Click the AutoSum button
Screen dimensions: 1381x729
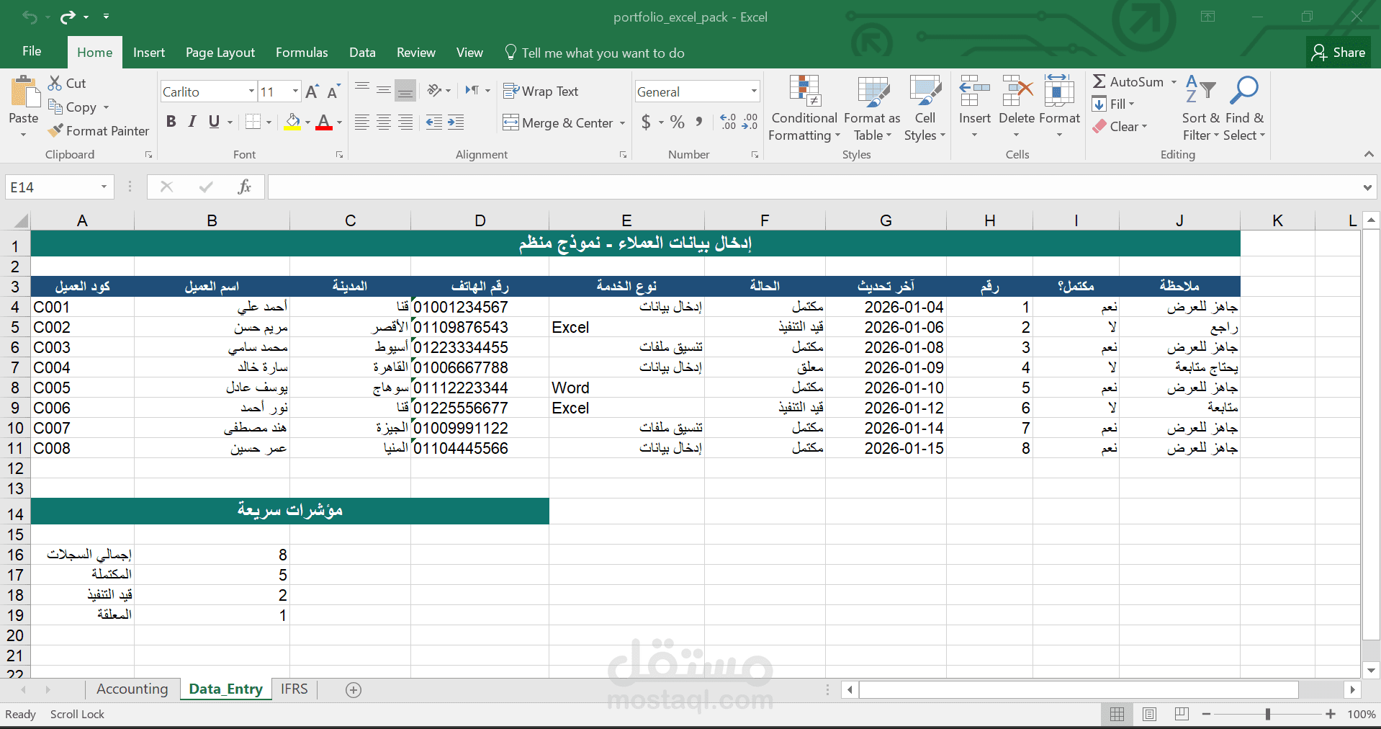[x=1128, y=82]
